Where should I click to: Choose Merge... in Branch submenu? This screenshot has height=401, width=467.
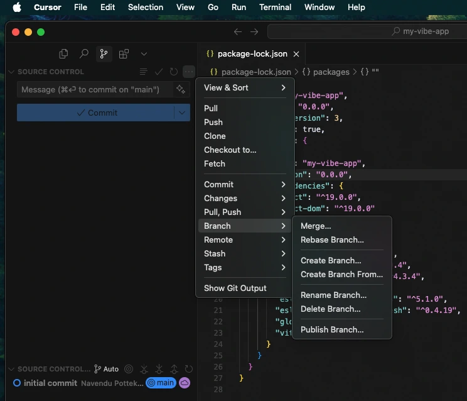click(342, 226)
